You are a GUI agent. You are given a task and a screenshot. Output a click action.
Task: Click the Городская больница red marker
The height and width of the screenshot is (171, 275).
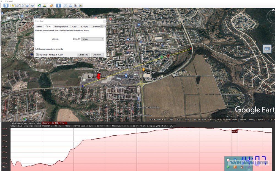[110, 19]
